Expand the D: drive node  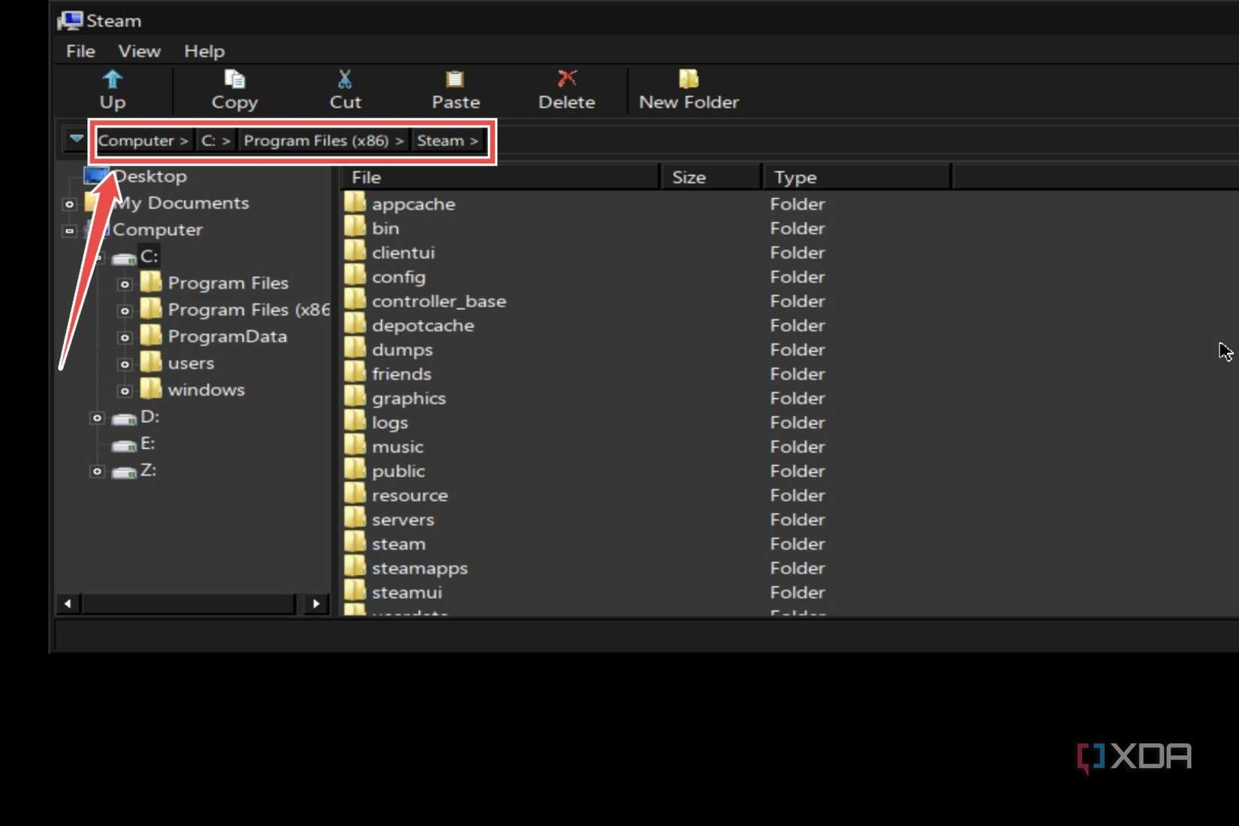[x=97, y=418]
